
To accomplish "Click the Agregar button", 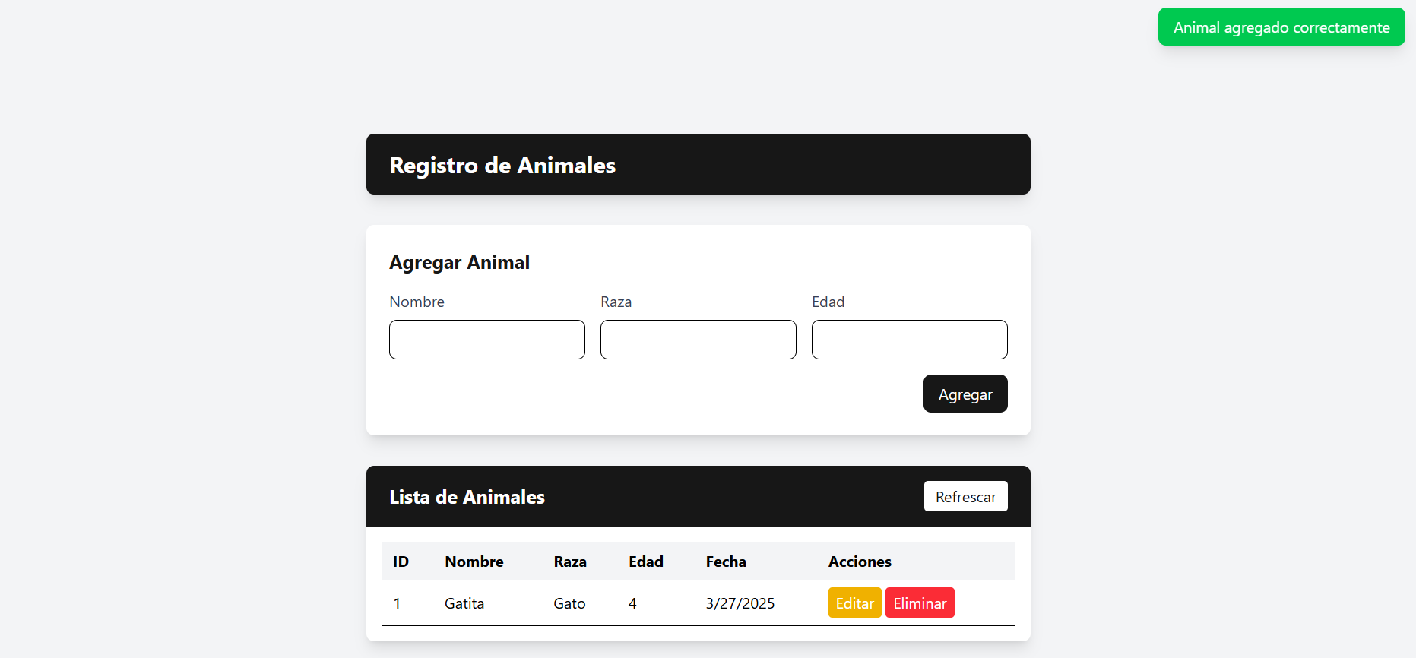I will click(x=965, y=394).
